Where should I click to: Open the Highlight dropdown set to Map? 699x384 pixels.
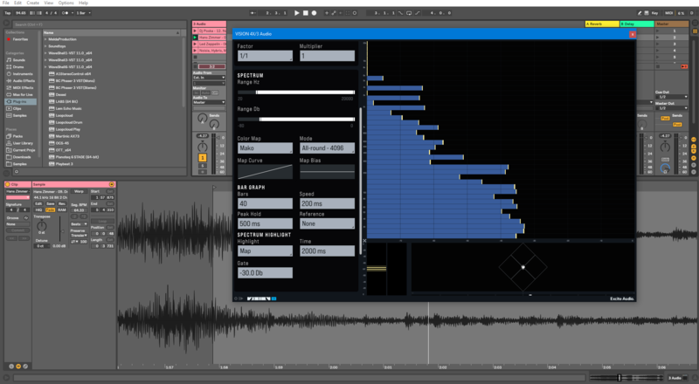(x=265, y=250)
